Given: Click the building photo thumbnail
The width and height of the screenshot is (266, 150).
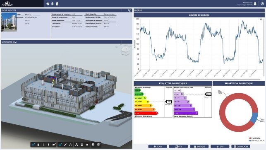Looking at the screenshot, I should point(9,22).
